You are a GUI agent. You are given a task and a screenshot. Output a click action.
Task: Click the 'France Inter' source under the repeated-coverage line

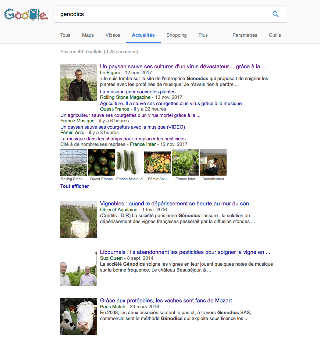pos(143,144)
